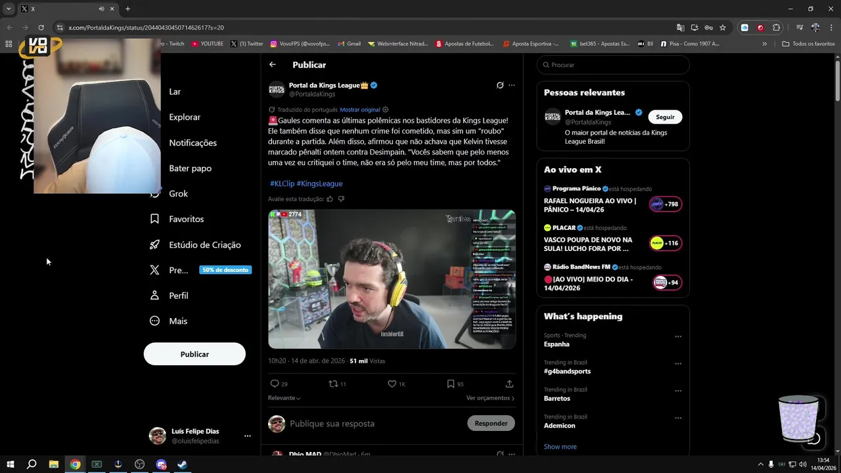Reload the page in Chrome

(x=41, y=28)
